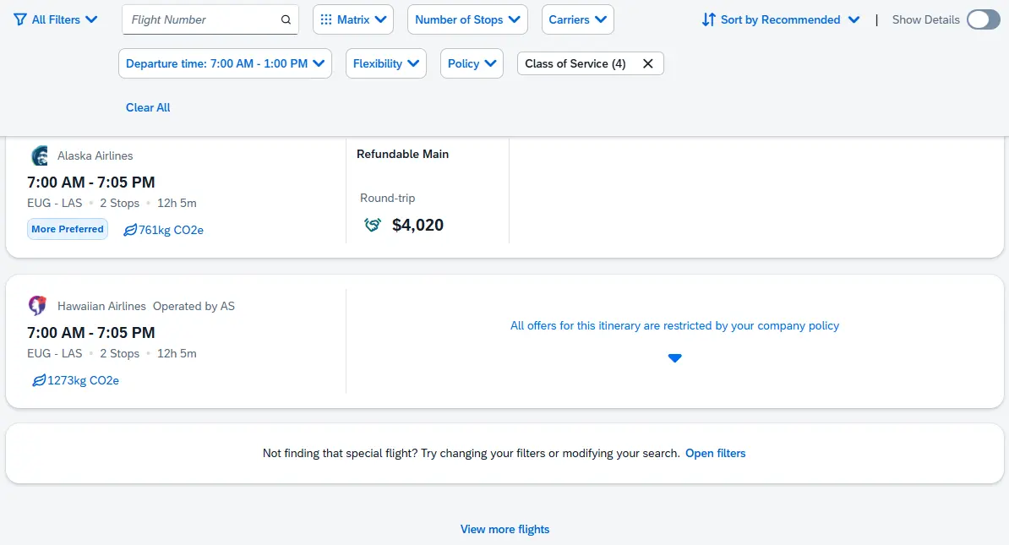Screen dimensions: 1009x545
Task: Click Hawaiian flight time 7:00 AM - 7:05 PM
Action: pyautogui.click(x=90, y=333)
